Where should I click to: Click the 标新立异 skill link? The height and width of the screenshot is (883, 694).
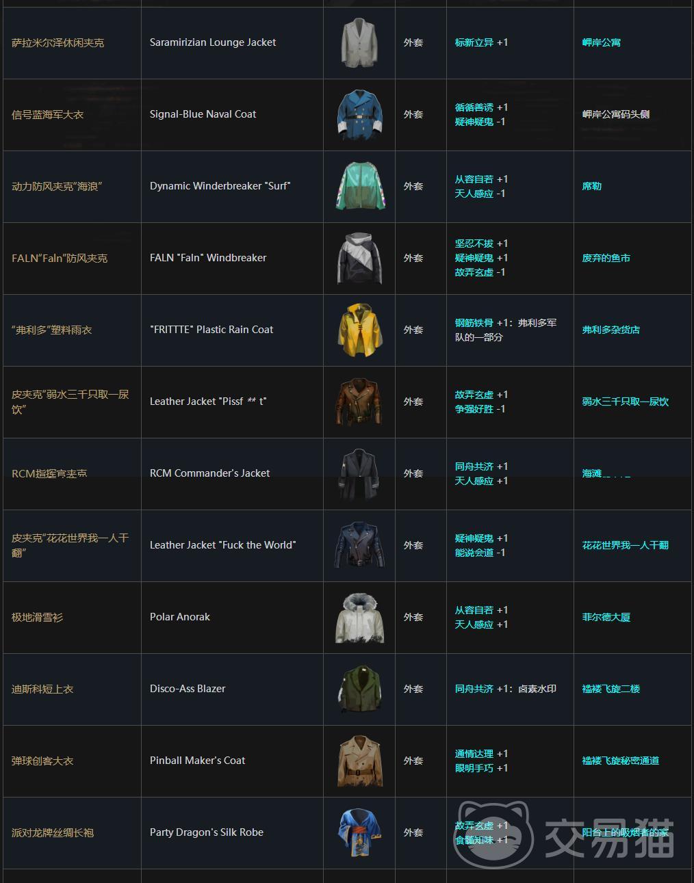click(x=474, y=42)
